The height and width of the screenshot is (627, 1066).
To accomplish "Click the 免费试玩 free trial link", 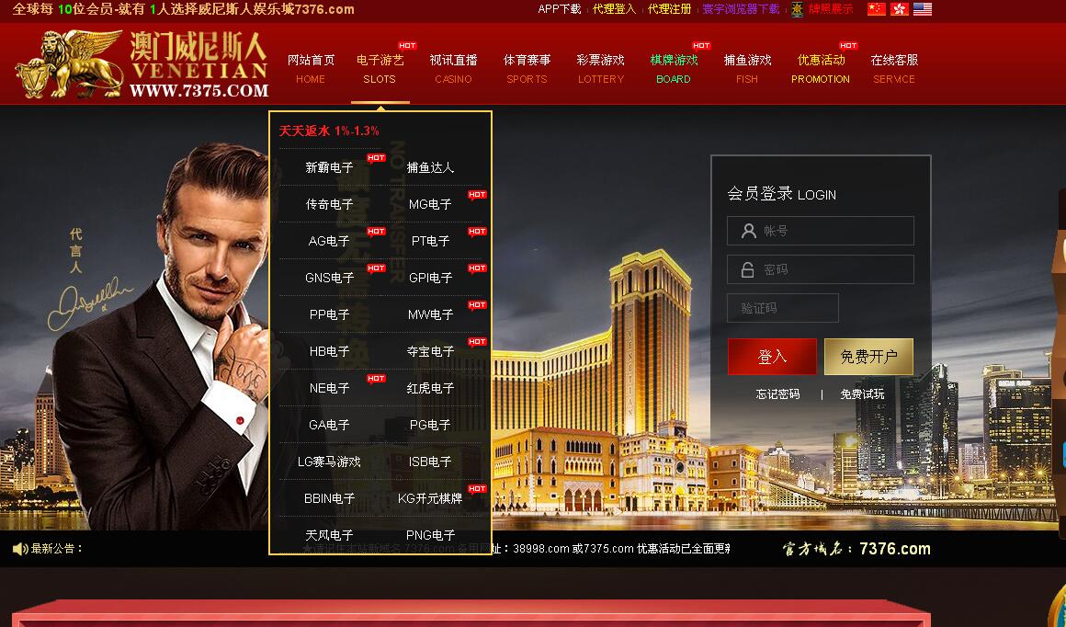I will tap(862, 394).
